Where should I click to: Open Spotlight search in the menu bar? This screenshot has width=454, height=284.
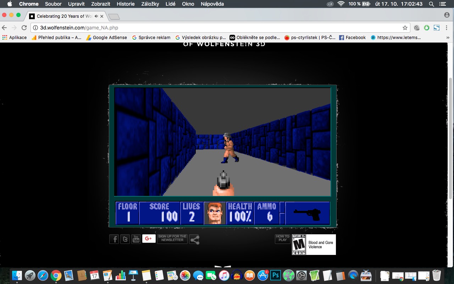pyautogui.click(x=431, y=4)
